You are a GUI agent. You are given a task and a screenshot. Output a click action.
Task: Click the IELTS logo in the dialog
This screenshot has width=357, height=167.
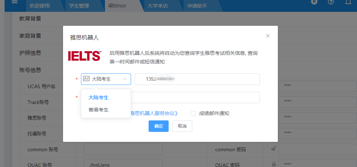tap(85, 56)
